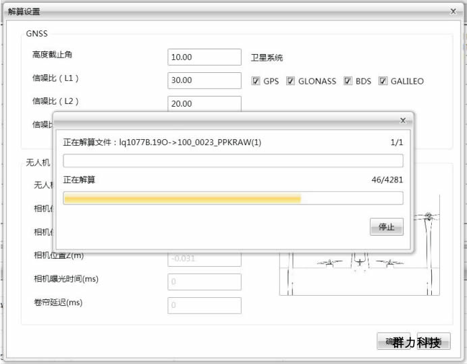This screenshot has height=364, width=467.
Task: Close the solving progress popup
Action: (403, 120)
